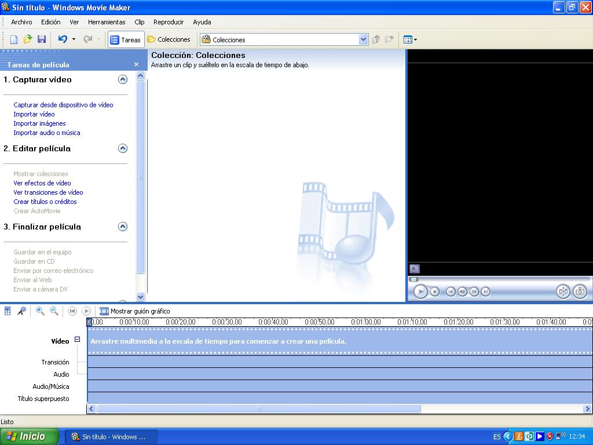
Task: Click the Undo arrow icon
Action: 63,39
